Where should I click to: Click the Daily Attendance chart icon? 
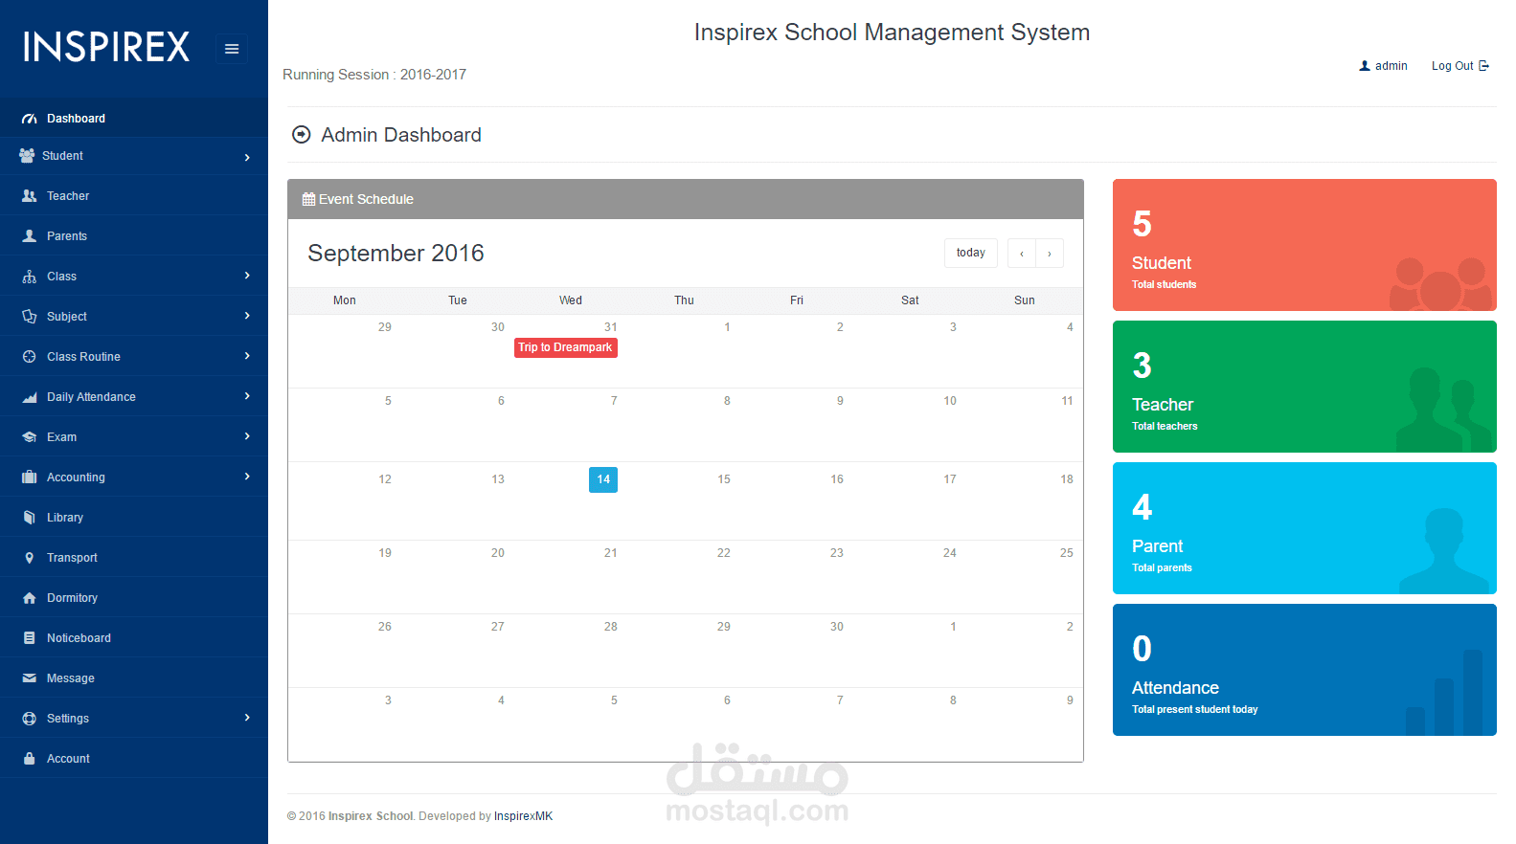tap(30, 397)
